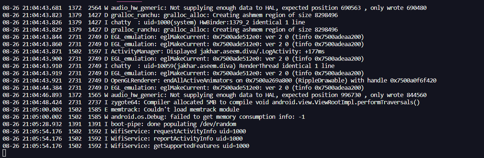Image resolution: width=484 pixels, height=158 pixels.
Task: Click the terminal cursor block at the bottom
Action: click(4, 153)
